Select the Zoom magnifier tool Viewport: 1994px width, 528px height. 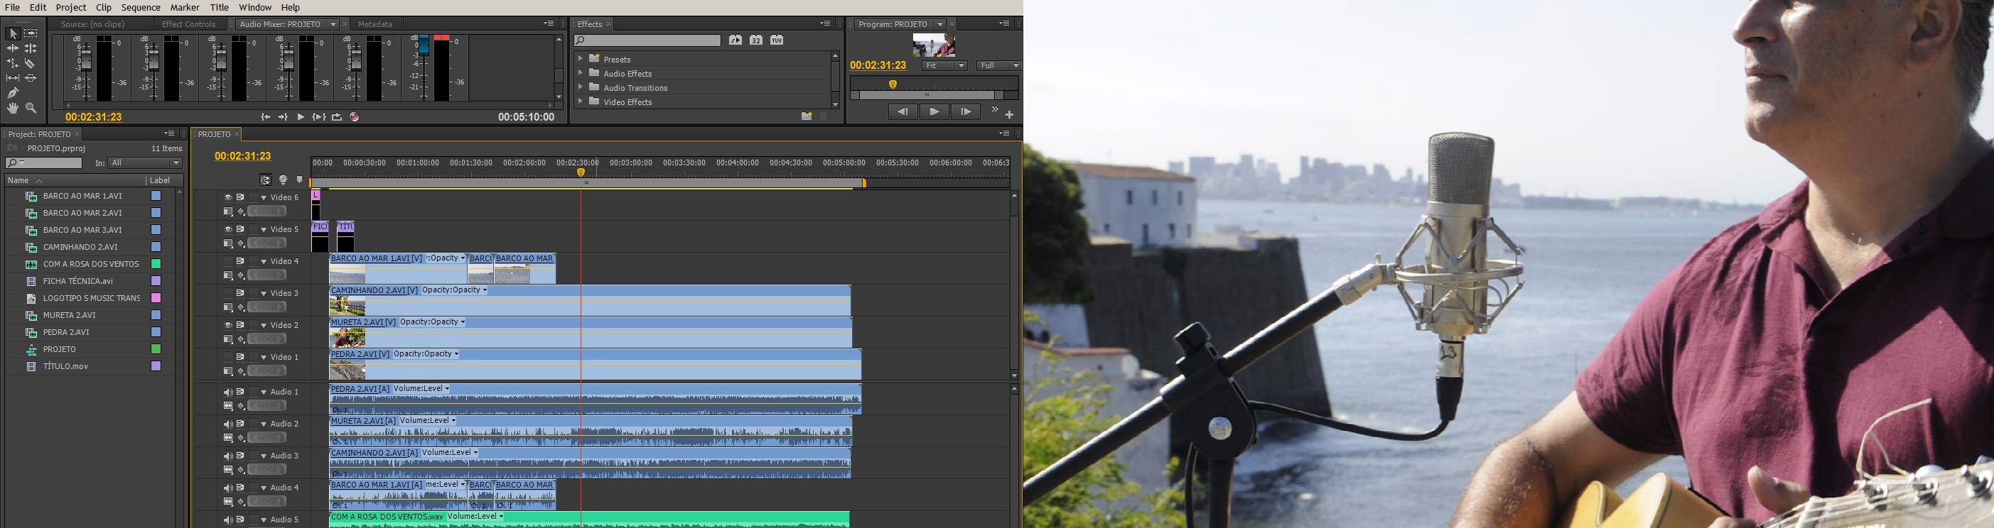pos(31,109)
